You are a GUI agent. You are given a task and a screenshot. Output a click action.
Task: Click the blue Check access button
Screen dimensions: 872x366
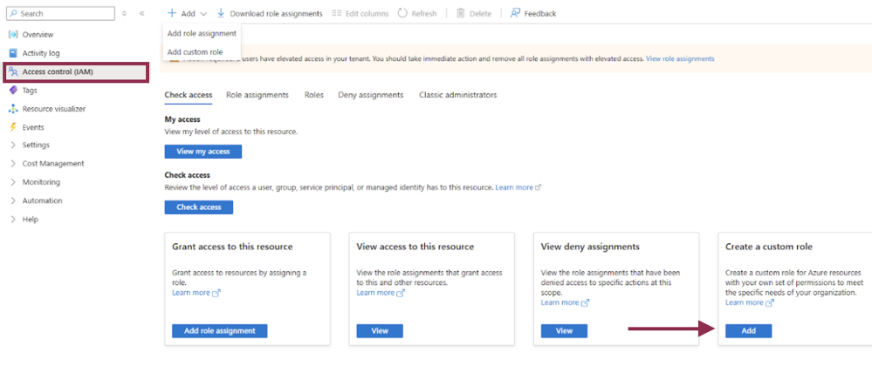click(198, 207)
